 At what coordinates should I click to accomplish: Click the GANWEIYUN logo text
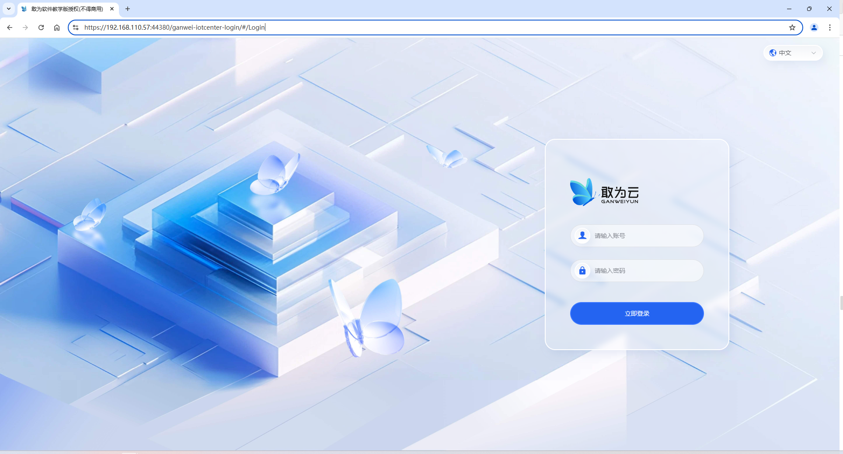(620, 202)
